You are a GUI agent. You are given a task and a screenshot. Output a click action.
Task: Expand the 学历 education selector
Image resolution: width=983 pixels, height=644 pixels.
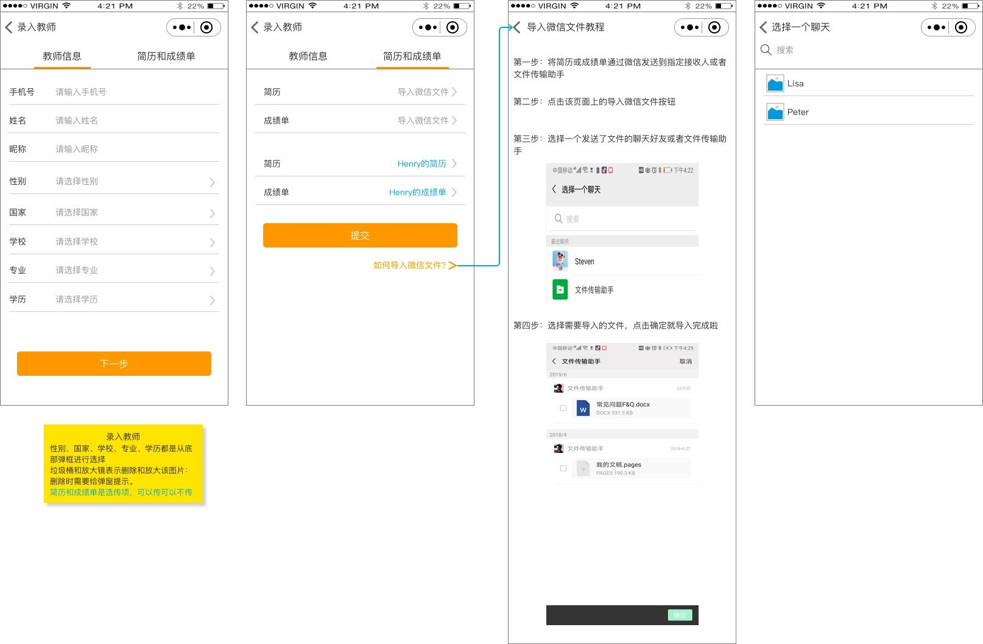tap(212, 300)
